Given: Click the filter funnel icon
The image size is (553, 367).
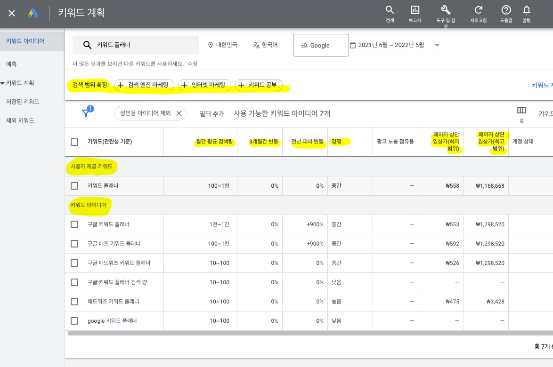Looking at the screenshot, I should [x=85, y=113].
